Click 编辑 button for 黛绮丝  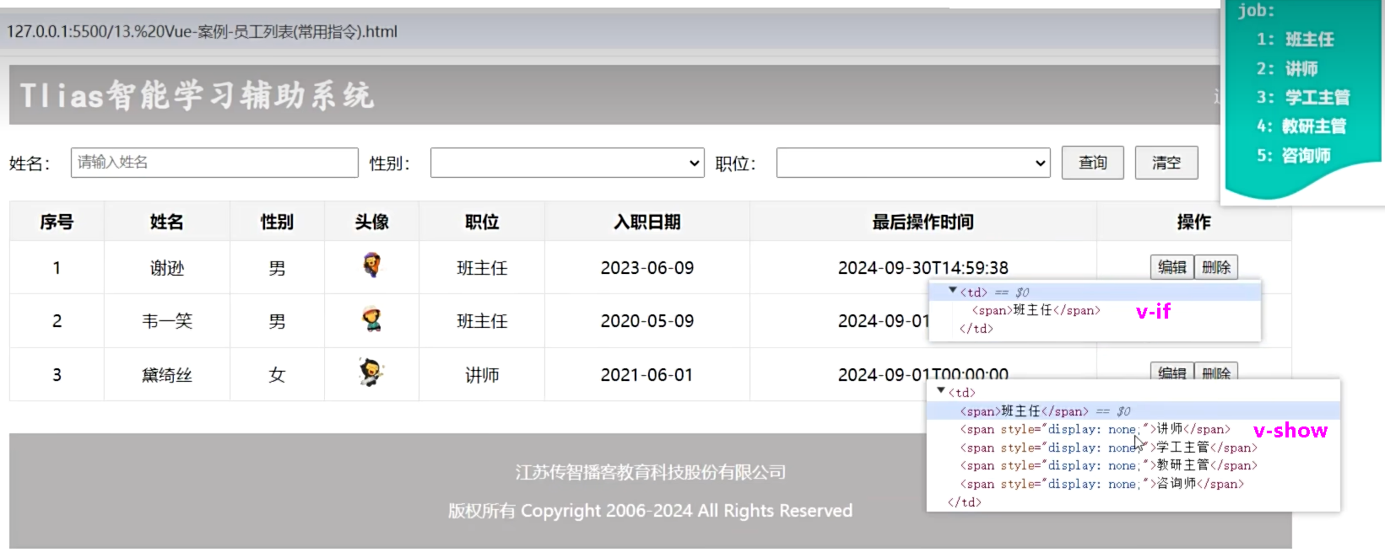coord(1171,372)
